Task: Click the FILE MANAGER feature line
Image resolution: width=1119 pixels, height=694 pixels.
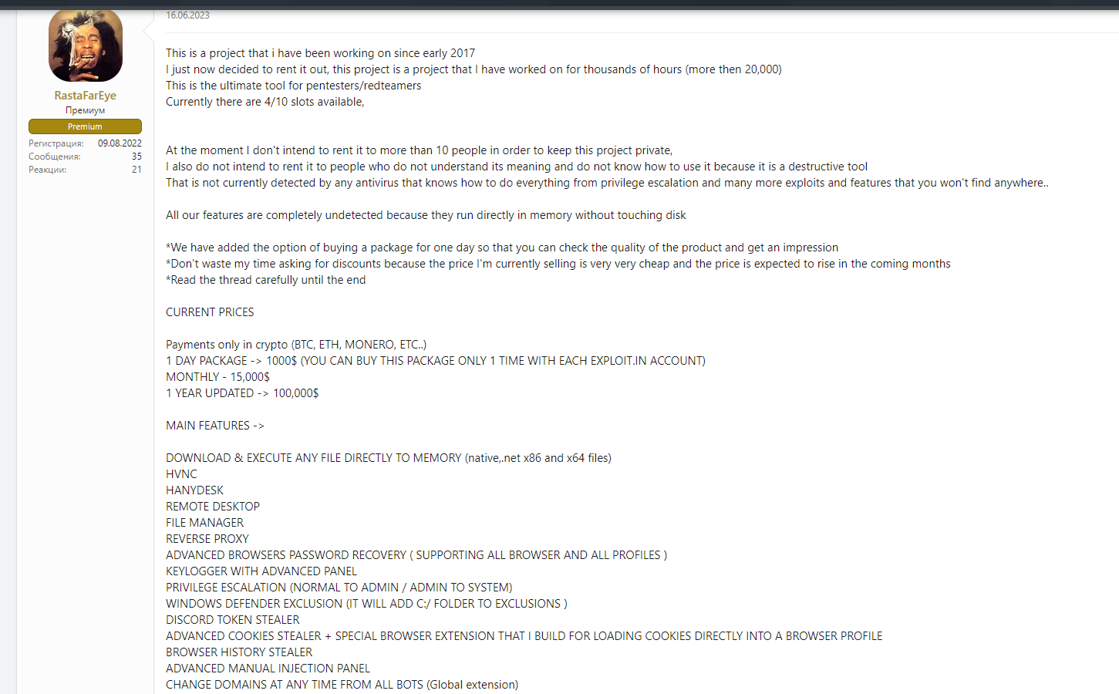Action: 204,523
